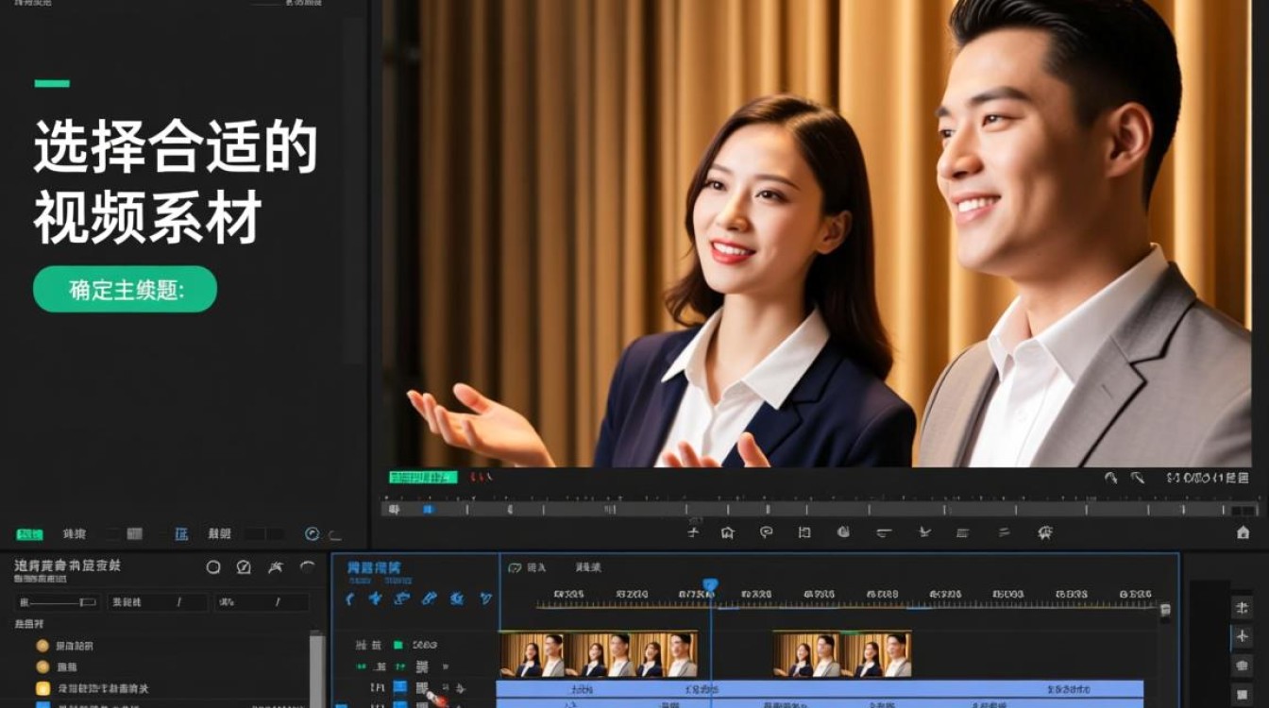Select the sixth blue tool icon in the timeline toolbar
Viewport: 1269px width, 708px height.
[485, 598]
